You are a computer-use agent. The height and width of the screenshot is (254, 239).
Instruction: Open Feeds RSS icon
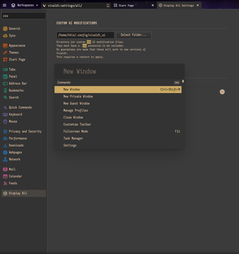point(5,183)
